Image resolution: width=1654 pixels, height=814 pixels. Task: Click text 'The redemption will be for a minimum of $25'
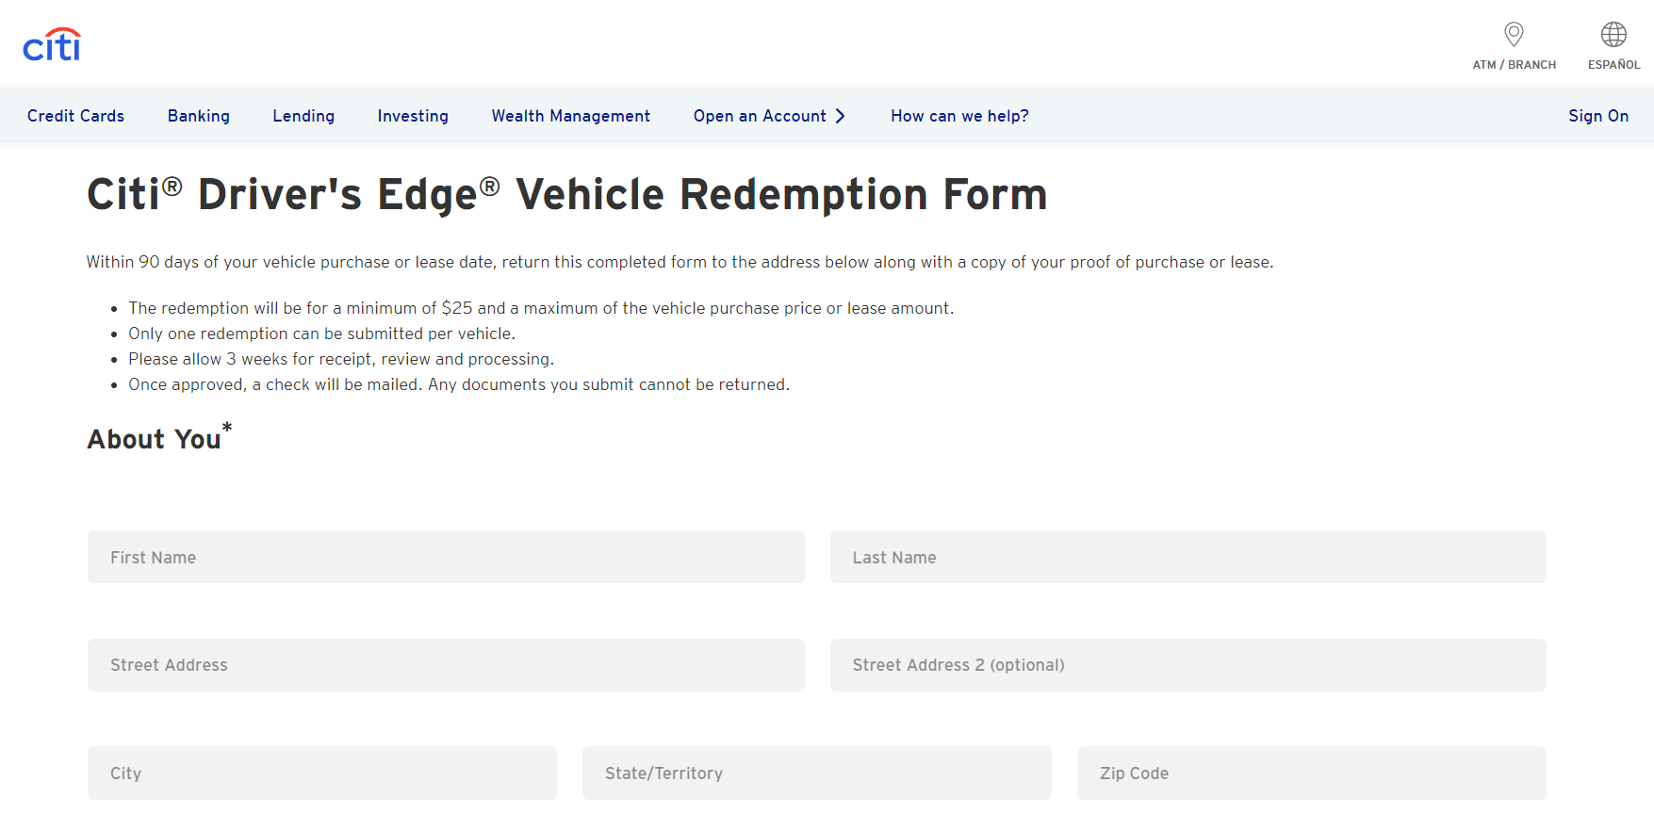(301, 308)
